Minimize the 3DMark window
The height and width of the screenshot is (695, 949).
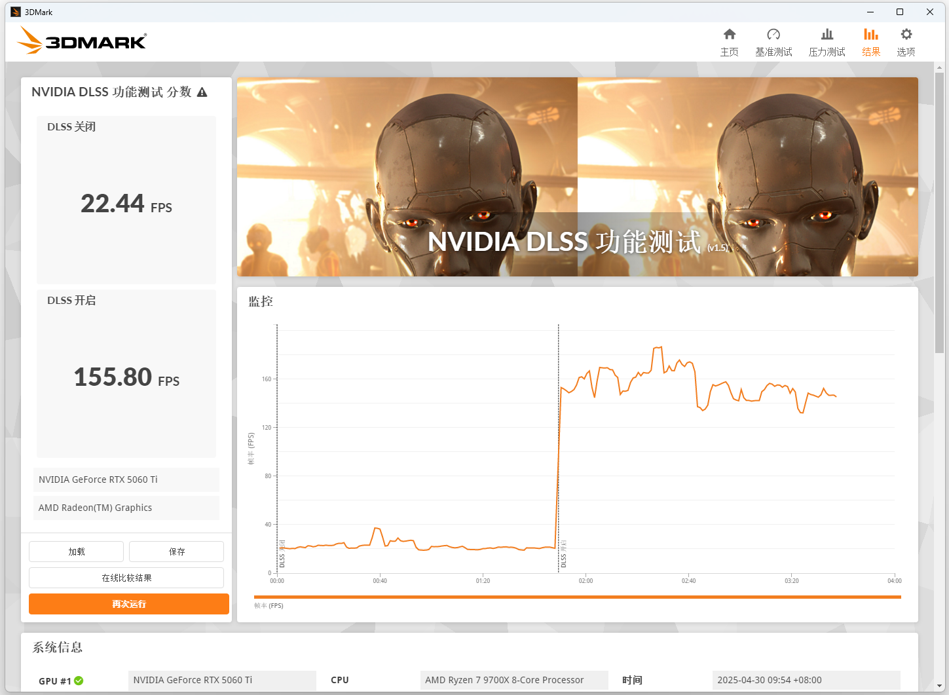870,12
